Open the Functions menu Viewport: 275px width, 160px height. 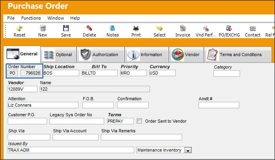tap(31, 18)
